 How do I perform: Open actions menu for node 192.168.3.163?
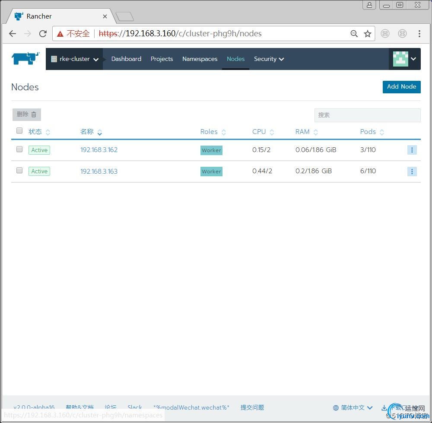[x=412, y=172]
